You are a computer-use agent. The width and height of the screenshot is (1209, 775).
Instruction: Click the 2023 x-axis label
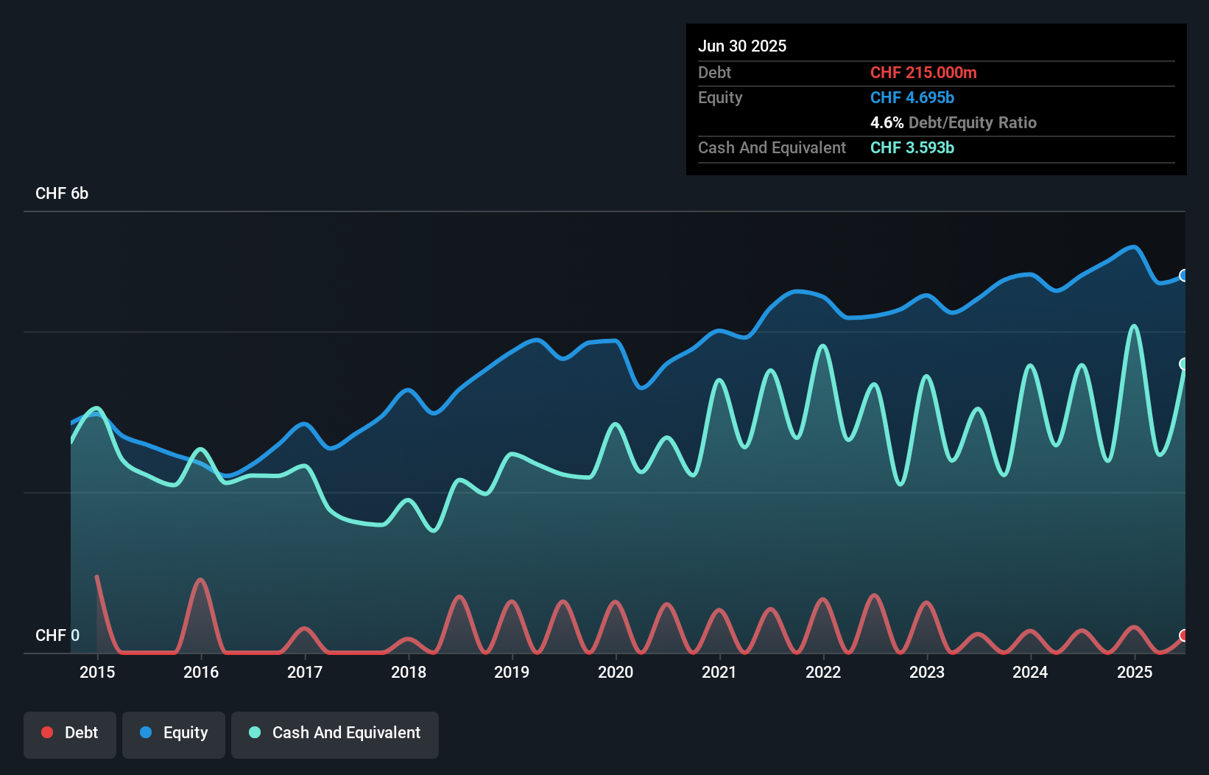927,672
